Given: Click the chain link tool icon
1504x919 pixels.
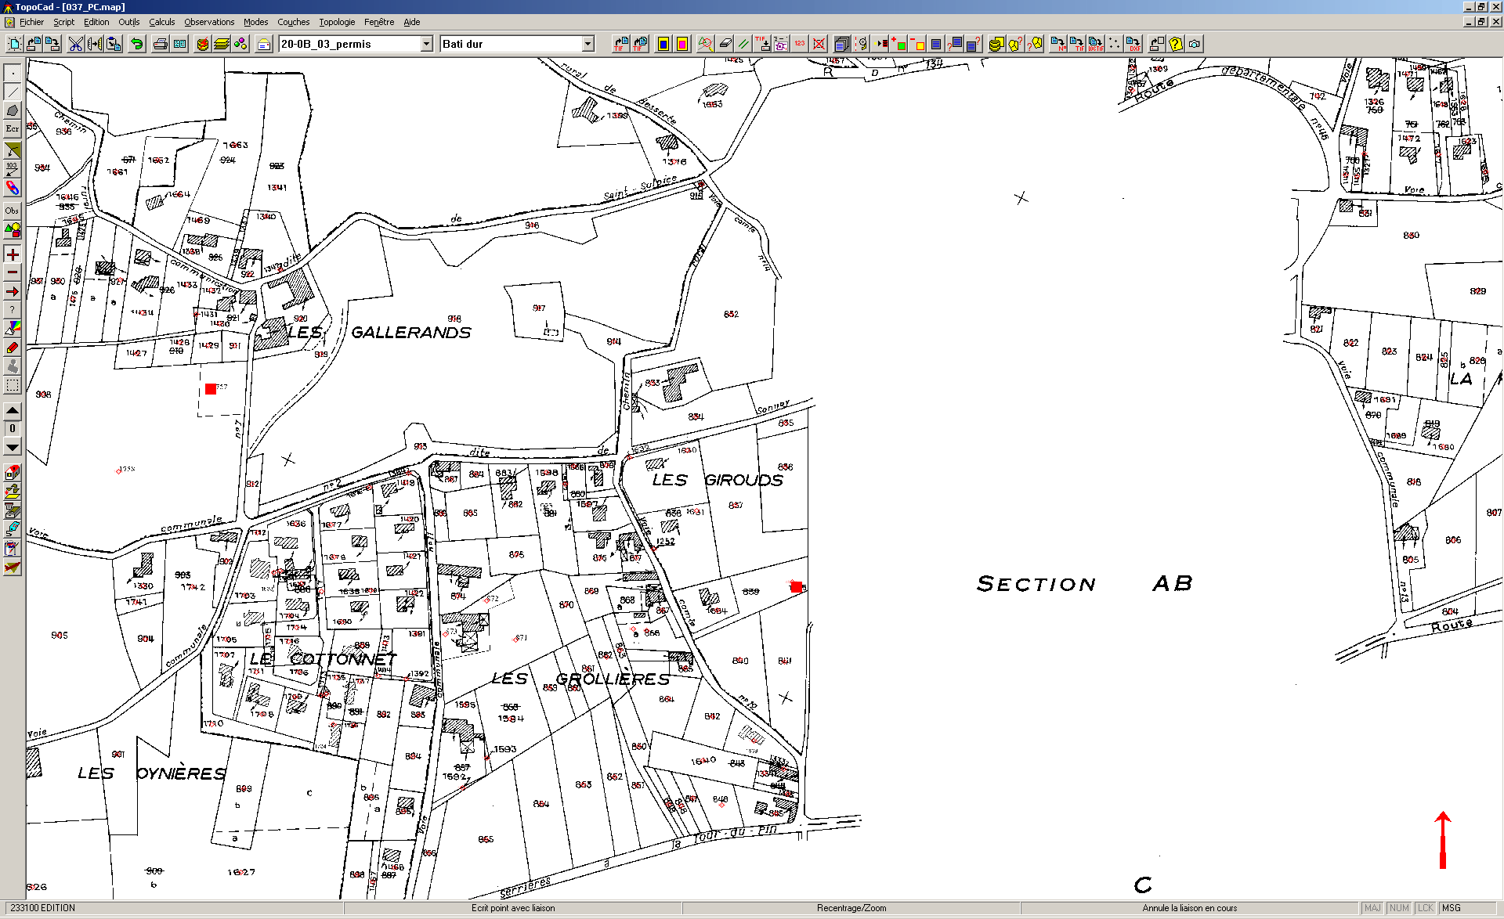Looking at the screenshot, I should (x=13, y=187).
